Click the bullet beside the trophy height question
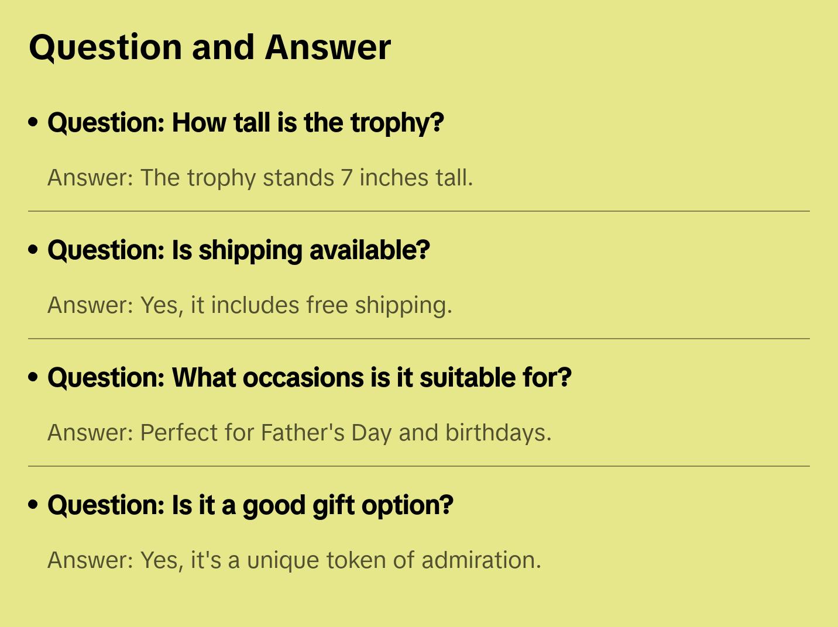This screenshot has height=627, width=838. click(33, 123)
